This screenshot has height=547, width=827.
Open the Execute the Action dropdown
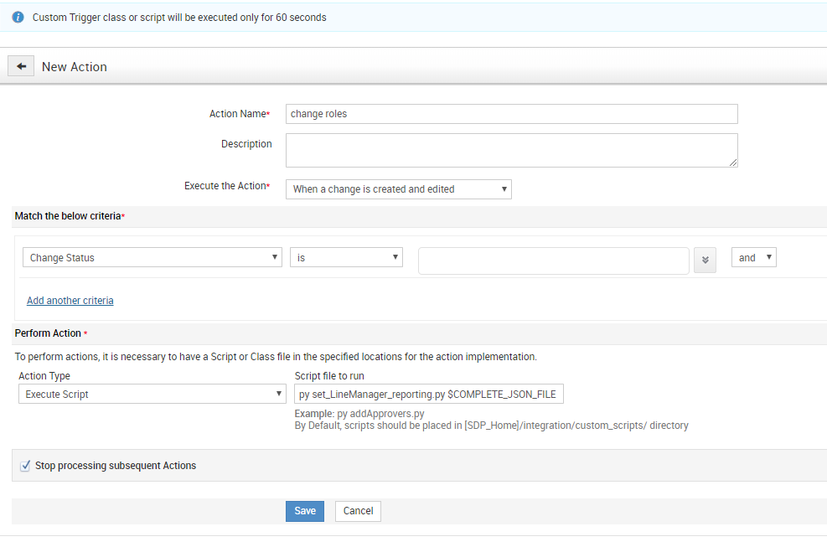398,189
